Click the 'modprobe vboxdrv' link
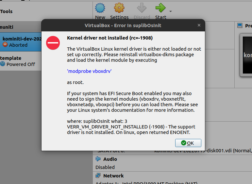 pyautogui.click(x=89, y=71)
